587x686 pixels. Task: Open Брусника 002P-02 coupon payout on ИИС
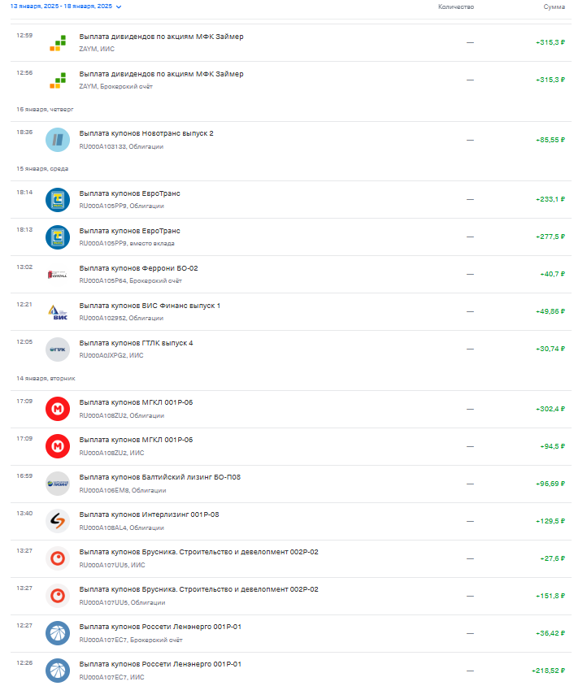(x=291, y=558)
